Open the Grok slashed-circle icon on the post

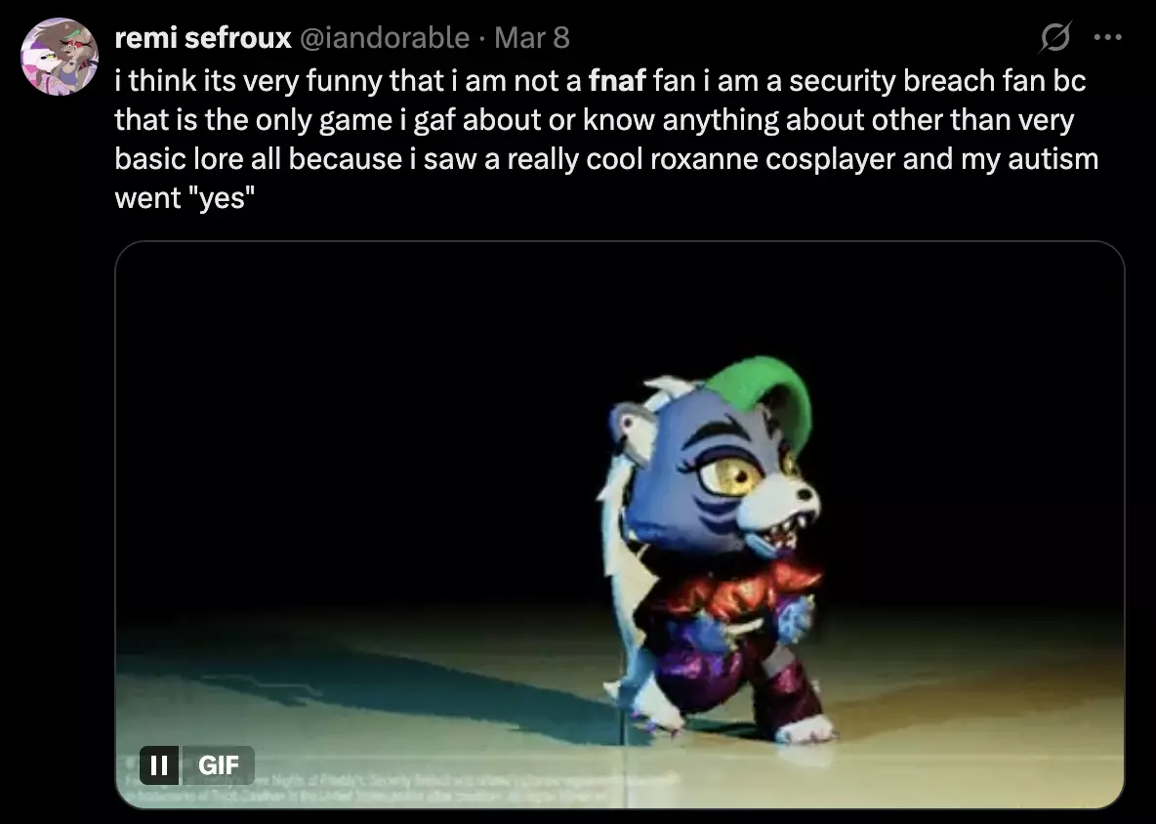pyautogui.click(x=1055, y=37)
